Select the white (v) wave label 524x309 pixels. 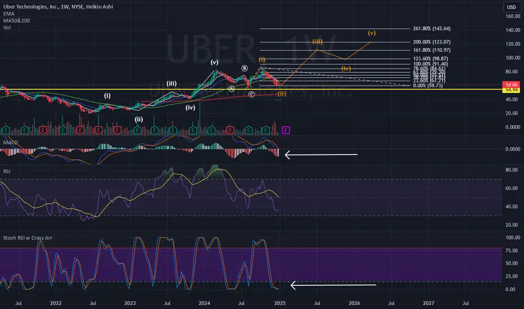(x=214, y=62)
